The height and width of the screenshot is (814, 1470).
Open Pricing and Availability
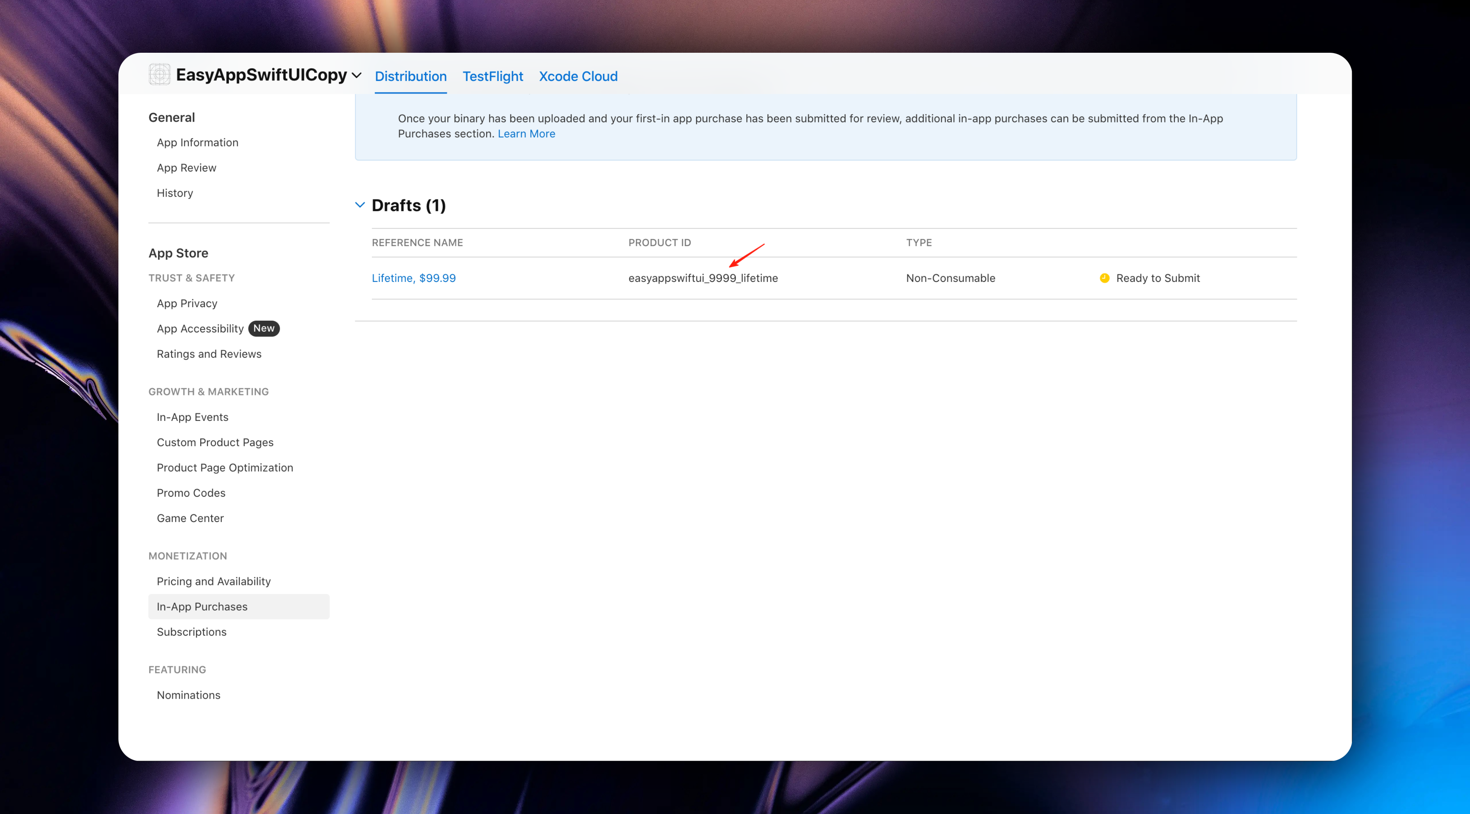pyautogui.click(x=213, y=581)
